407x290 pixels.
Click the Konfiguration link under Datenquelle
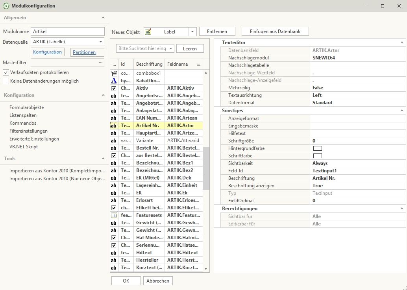point(47,52)
